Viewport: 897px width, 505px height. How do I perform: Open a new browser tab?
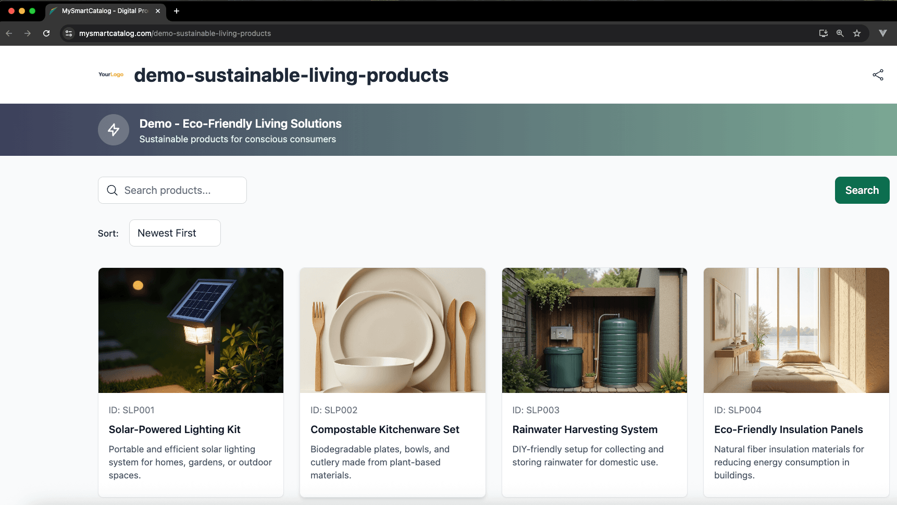177,11
